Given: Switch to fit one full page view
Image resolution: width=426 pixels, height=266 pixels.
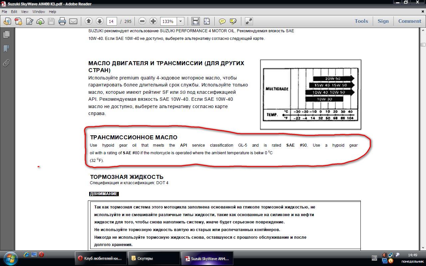Looking at the screenshot, I should pos(207,21).
